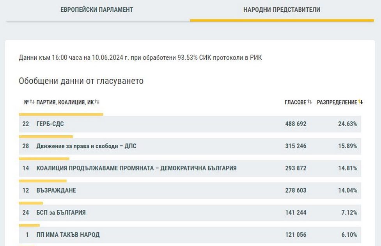The width and height of the screenshot is (381, 246).
Task: Click the yellow result bar above ГЕРБ-СДС
Action: pos(61,114)
